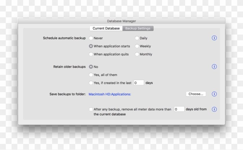Click info icon for Schedule automatic backup row
The height and width of the screenshot is (150, 243).
(x=214, y=38)
